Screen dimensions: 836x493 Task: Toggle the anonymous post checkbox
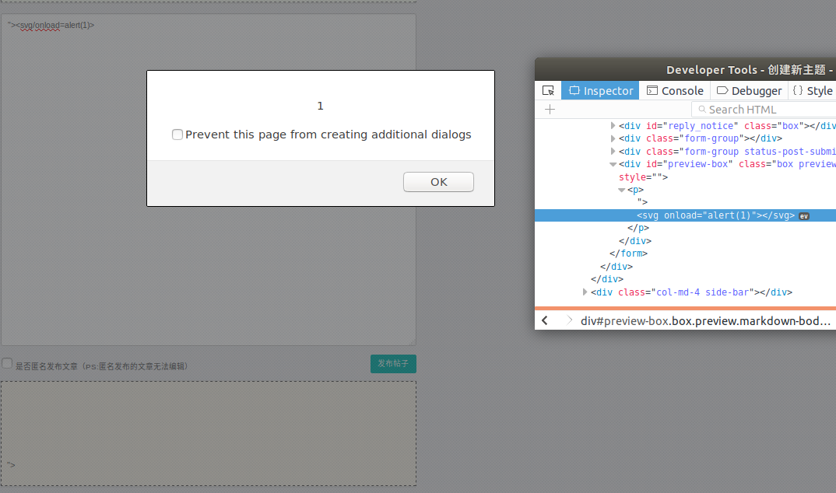coord(7,364)
